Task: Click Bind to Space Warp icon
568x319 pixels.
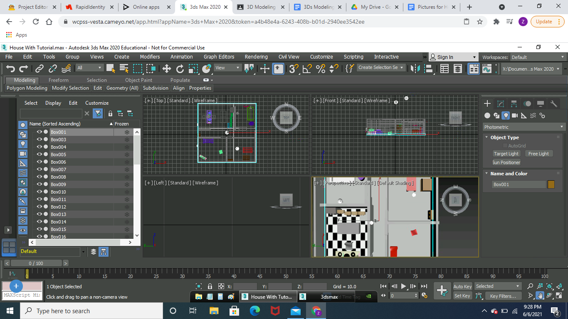Action: coord(66,69)
